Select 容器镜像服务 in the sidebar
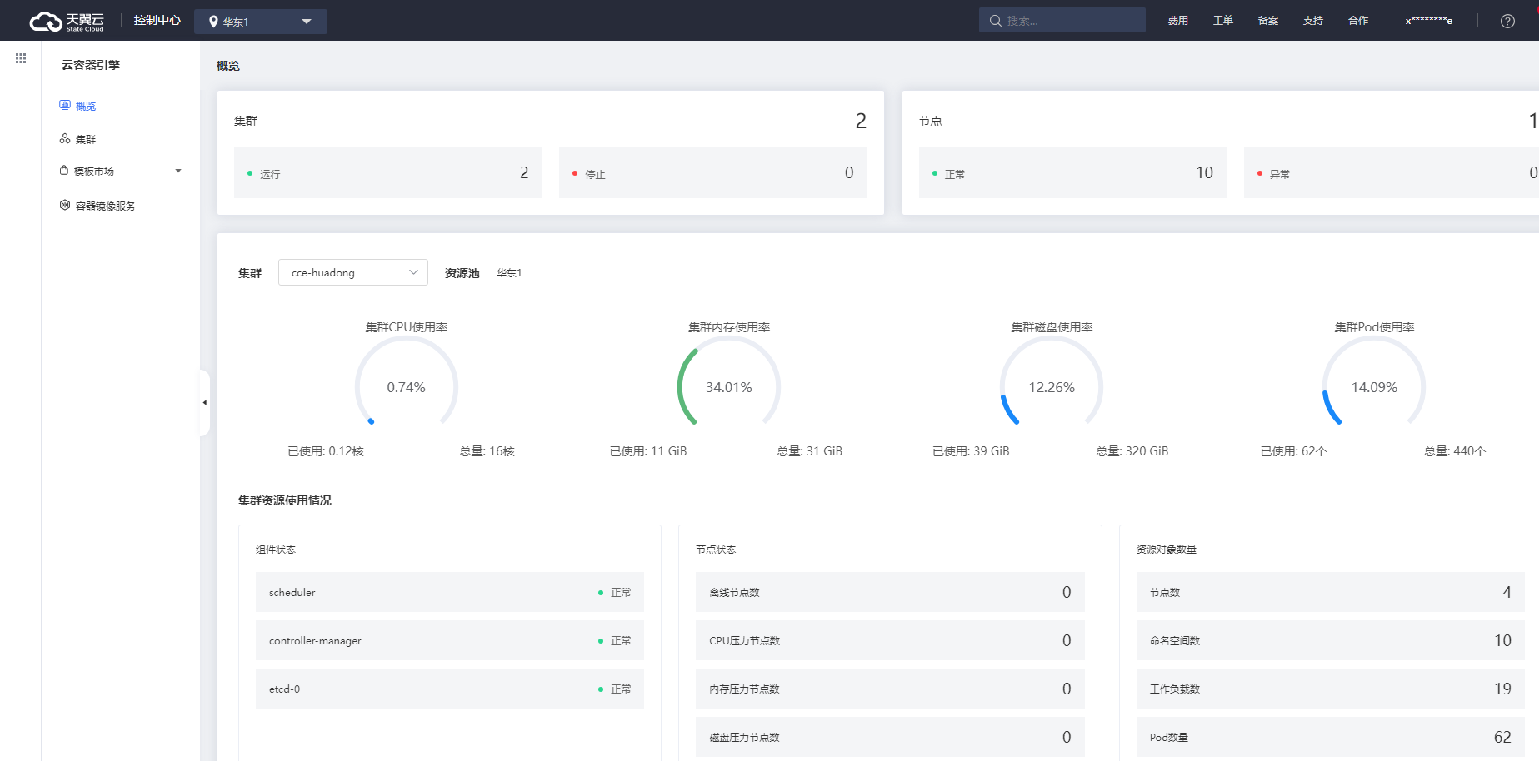 pyautogui.click(x=106, y=206)
